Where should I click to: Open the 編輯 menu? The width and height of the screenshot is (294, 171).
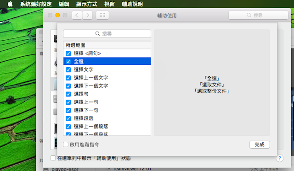click(64, 4)
